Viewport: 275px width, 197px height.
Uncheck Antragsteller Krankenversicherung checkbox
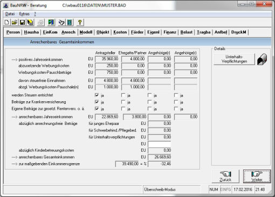tap(97, 102)
